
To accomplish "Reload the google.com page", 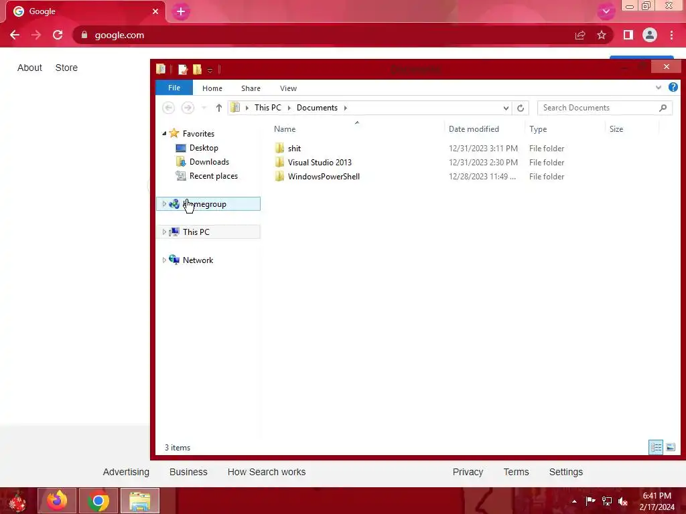I will [58, 35].
